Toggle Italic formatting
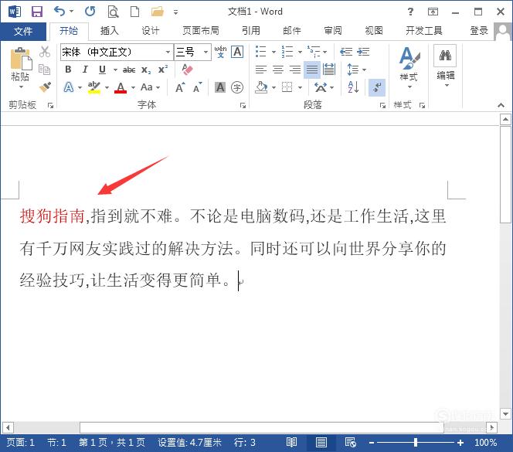Image resolution: width=513 pixels, height=452 pixels. point(85,70)
